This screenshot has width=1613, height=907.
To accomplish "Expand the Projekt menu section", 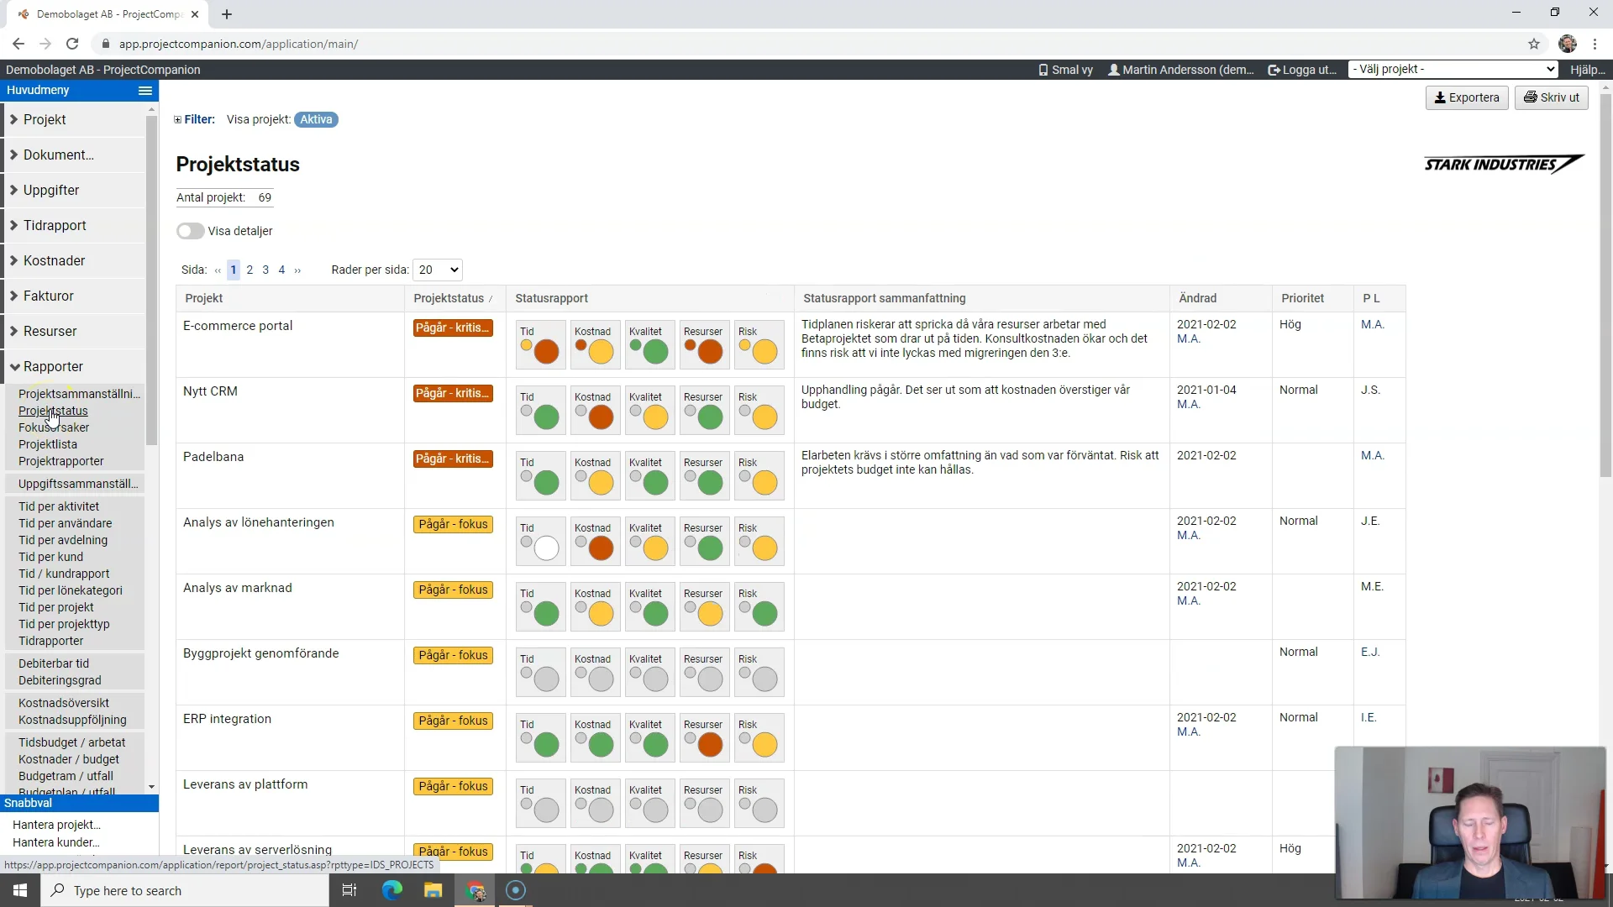I will pyautogui.click(x=75, y=120).
